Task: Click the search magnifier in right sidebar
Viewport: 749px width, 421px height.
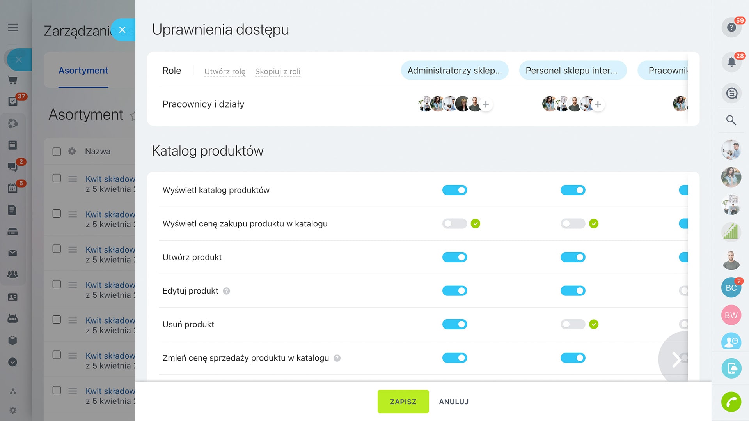Action: [x=731, y=120]
